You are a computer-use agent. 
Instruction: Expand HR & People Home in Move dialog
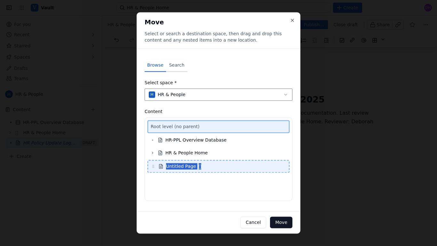tap(153, 153)
